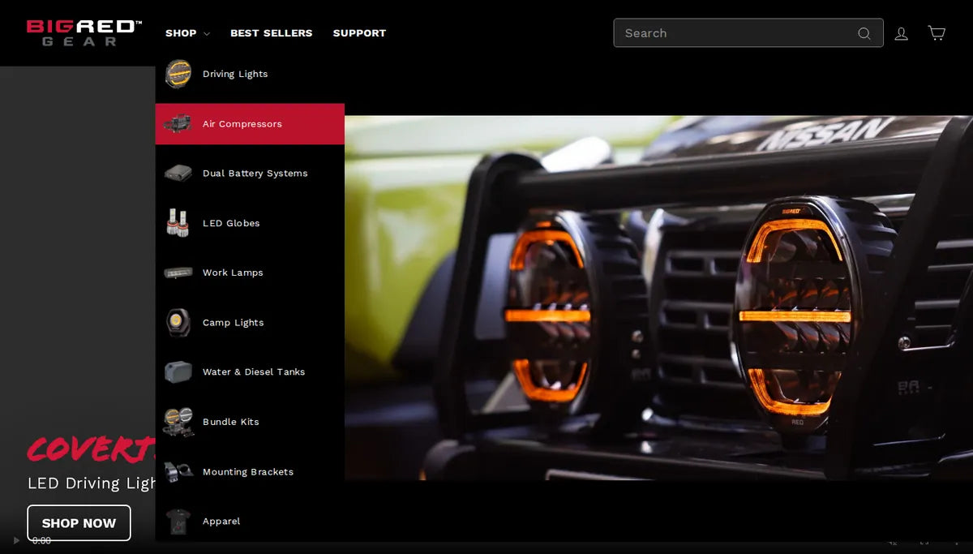Screen dimensions: 973x554
Task: Open the Apparel category
Action: coord(221,522)
